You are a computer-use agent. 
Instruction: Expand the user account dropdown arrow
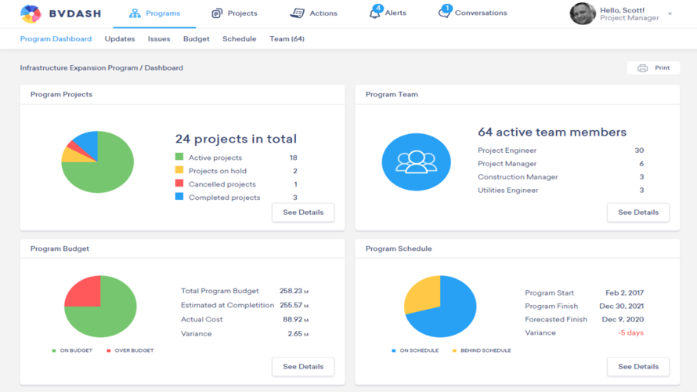coord(670,14)
